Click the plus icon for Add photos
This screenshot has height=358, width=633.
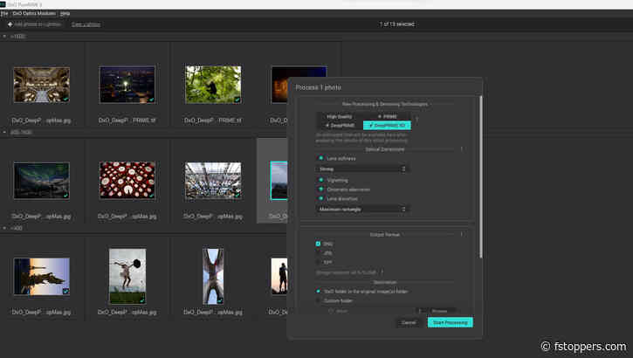(x=10, y=24)
